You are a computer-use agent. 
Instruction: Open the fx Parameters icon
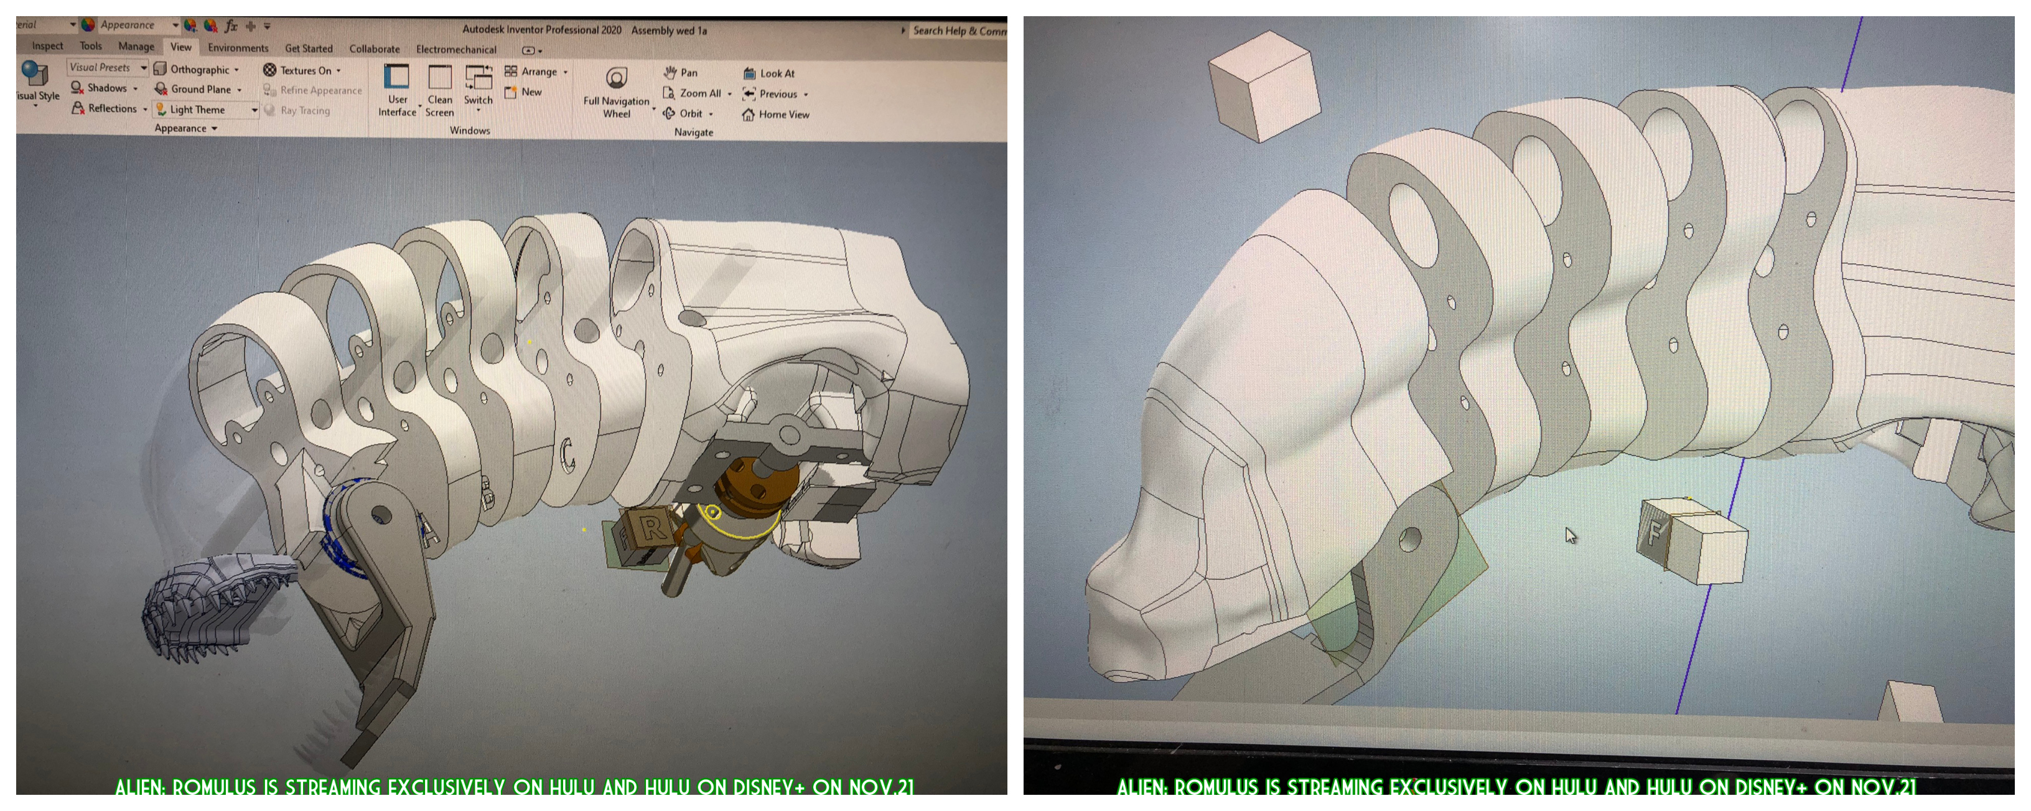point(231,26)
